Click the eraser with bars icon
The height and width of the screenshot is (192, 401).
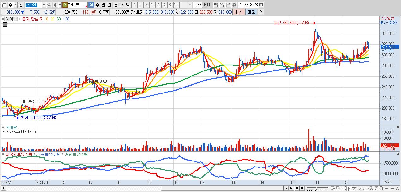[x=371, y=188]
